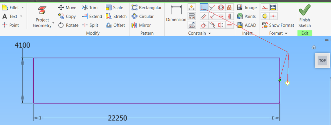Expand the Constrain panel dropdown

coord(209,33)
